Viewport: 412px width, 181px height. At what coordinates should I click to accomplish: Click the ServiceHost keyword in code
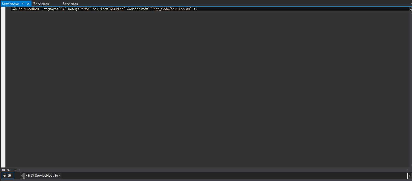(x=29, y=9)
